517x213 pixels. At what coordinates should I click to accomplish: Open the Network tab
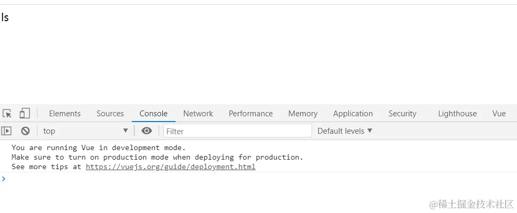[198, 114]
